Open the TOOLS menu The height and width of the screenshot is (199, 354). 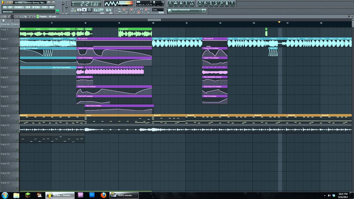pos(45,7)
